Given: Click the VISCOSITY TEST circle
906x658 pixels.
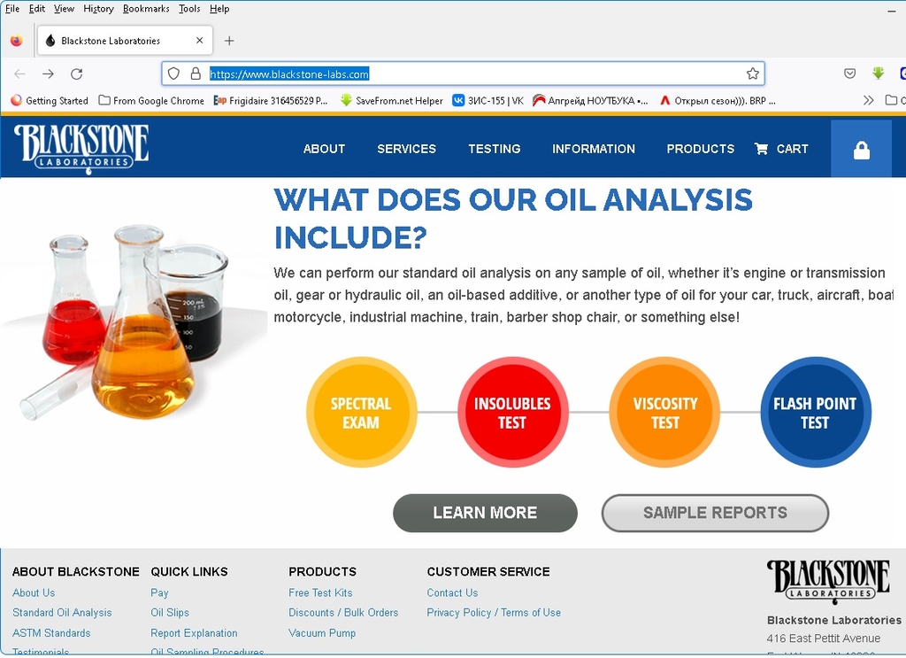Looking at the screenshot, I should pos(665,413).
